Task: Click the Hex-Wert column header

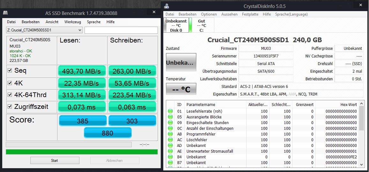Action: click(337, 105)
